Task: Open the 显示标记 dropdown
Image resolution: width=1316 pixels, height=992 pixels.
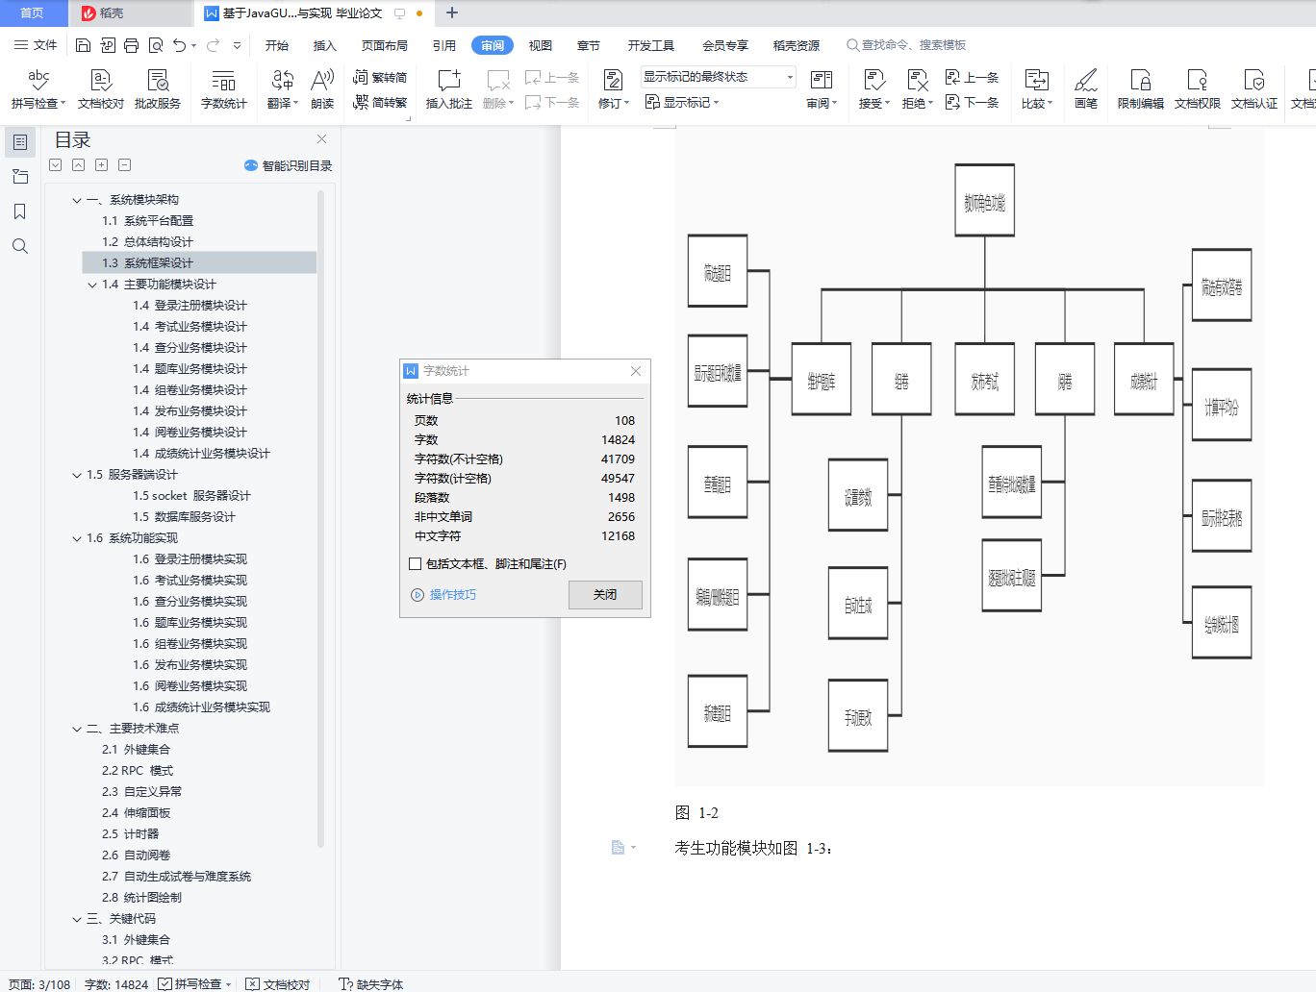Action: coord(682,102)
